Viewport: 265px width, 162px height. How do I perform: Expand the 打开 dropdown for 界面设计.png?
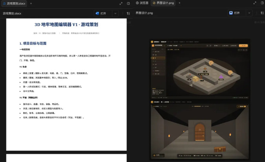point(249,13)
